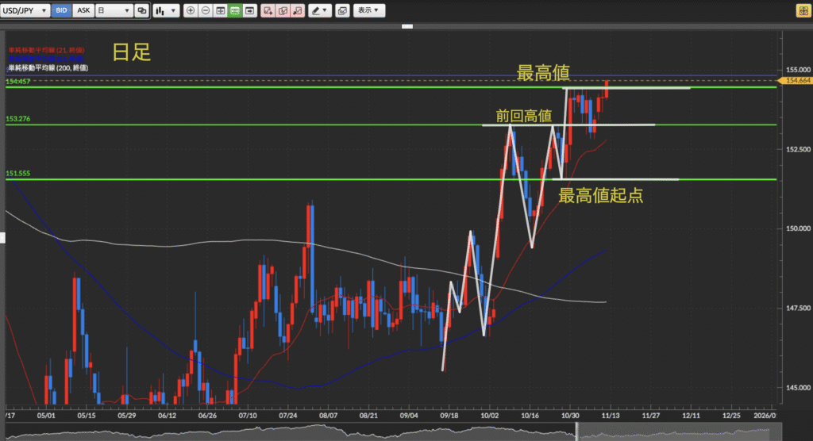Click the chart snapshot icon left of 表示
Viewport: 813px width, 441px height.
click(342, 11)
